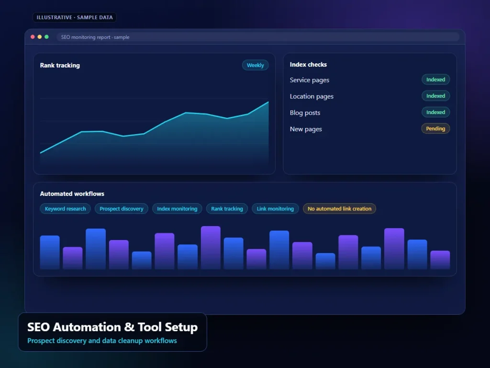
Task: Click the Indexed badge for Location pages
Action: [x=435, y=96]
